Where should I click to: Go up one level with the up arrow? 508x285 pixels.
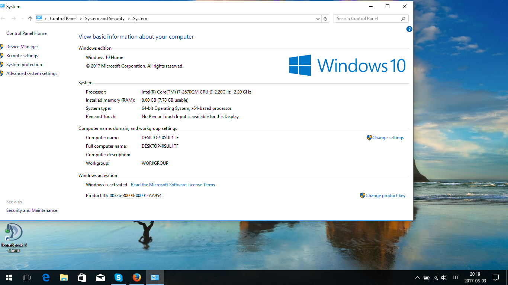coord(30,19)
